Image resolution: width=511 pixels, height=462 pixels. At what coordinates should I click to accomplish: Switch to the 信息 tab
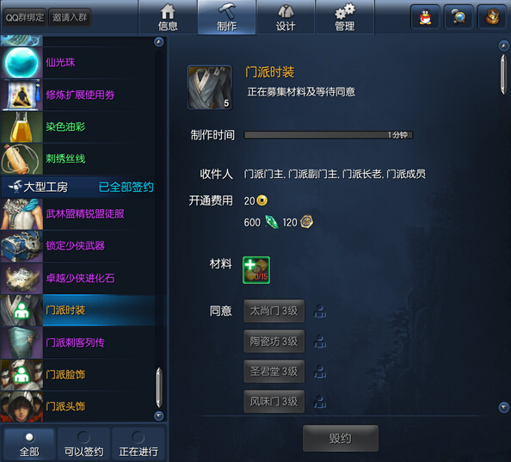coord(168,17)
